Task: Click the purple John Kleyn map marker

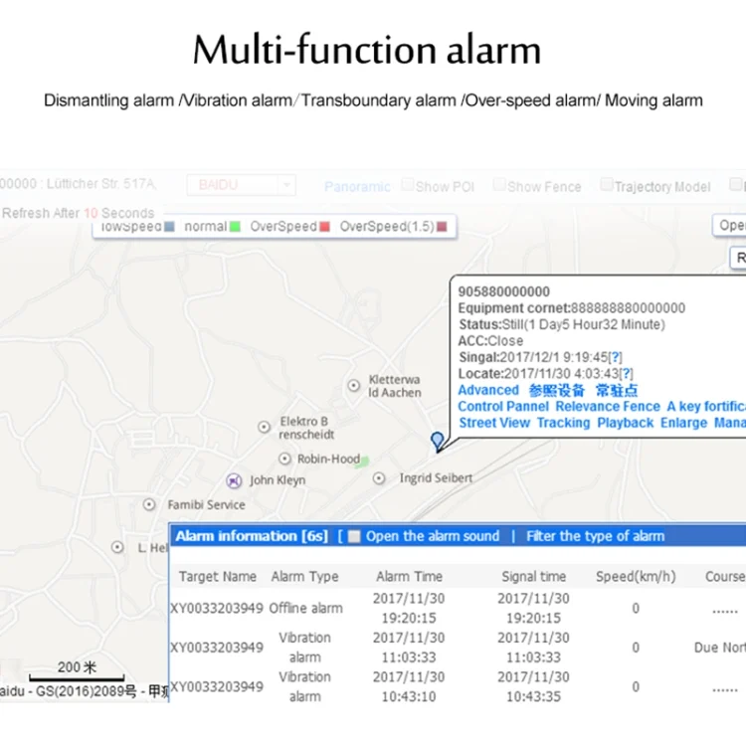Action: [234, 480]
